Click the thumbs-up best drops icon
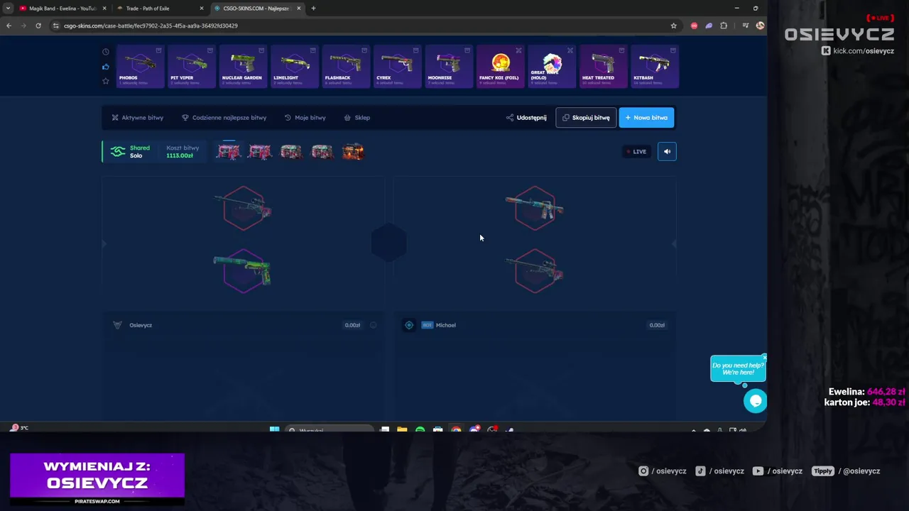909x511 pixels. [x=106, y=67]
